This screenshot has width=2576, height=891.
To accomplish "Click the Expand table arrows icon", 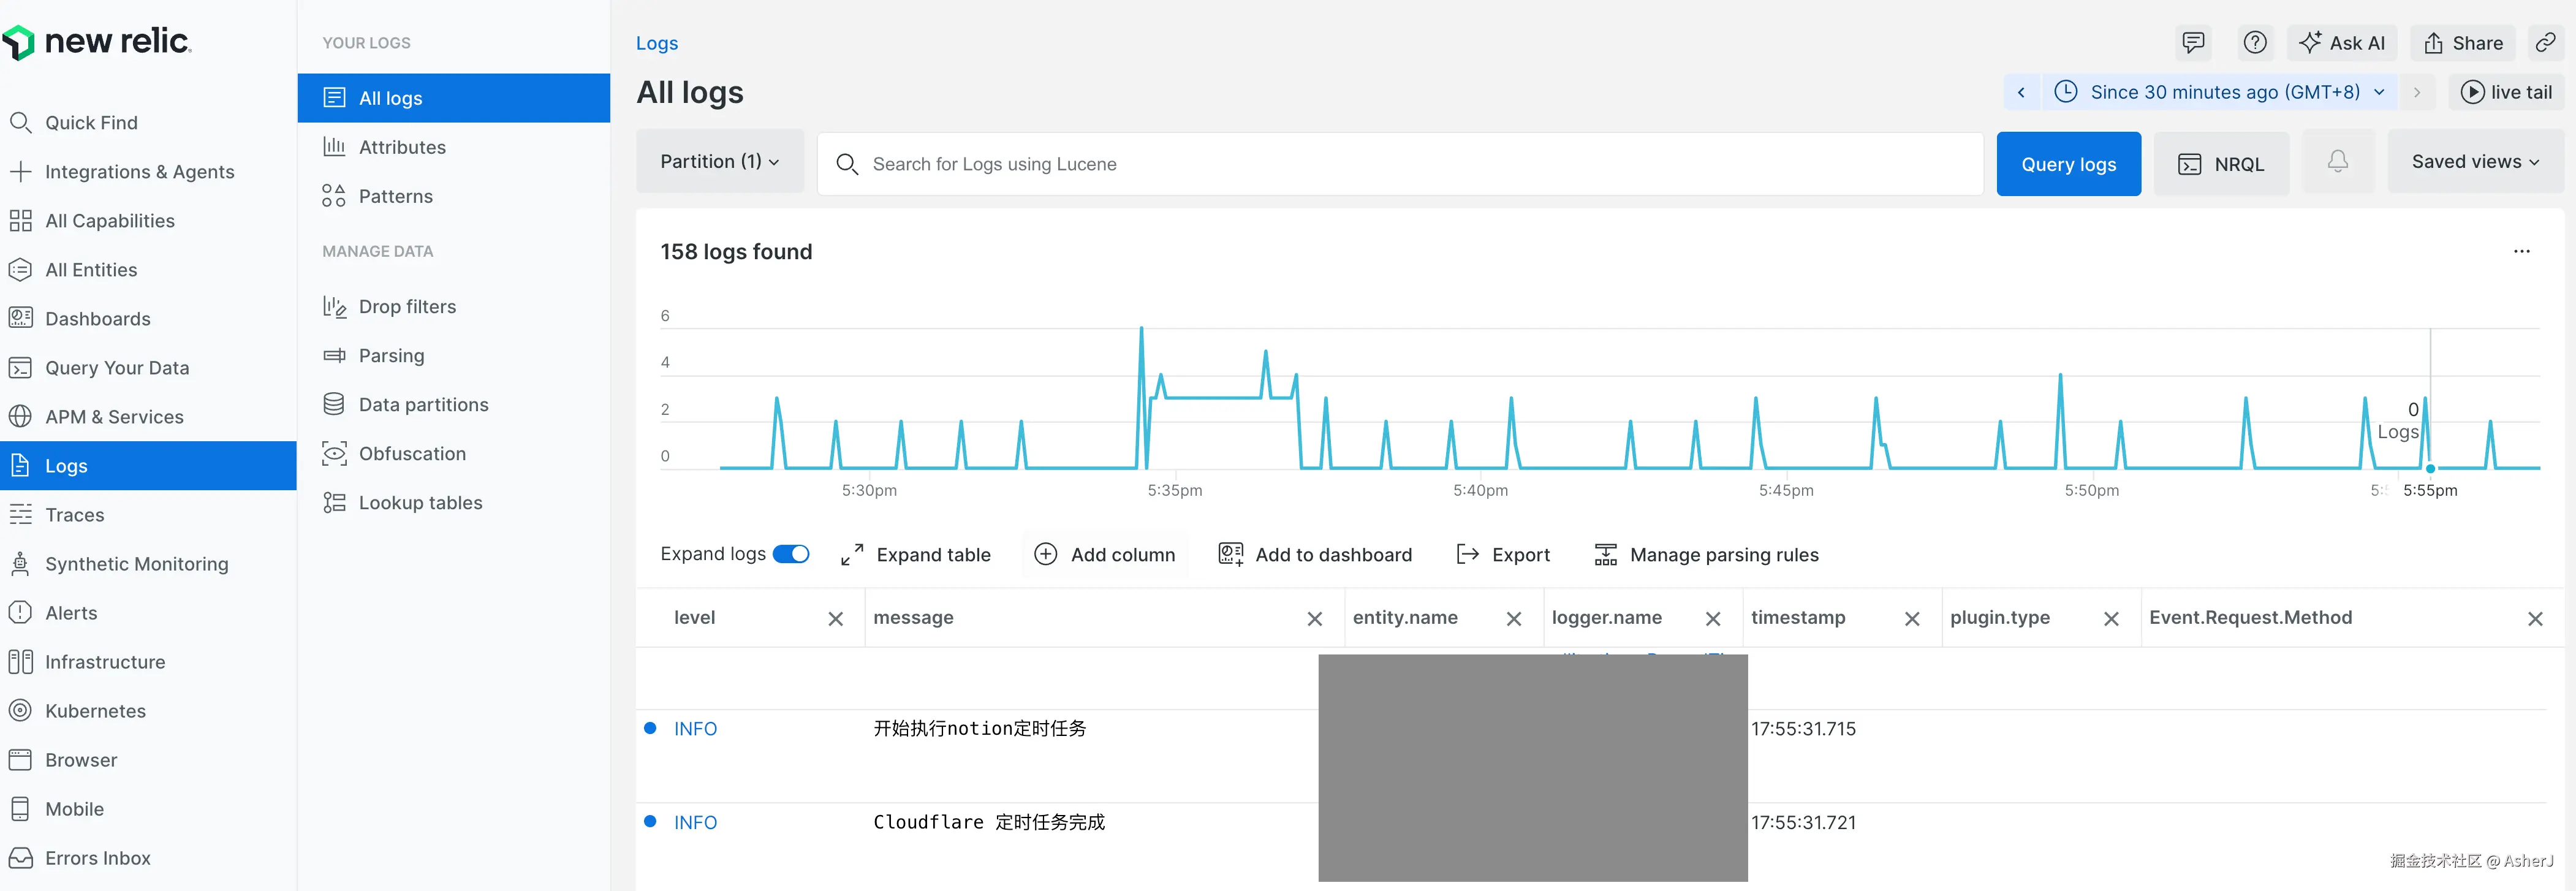I will [852, 555].
